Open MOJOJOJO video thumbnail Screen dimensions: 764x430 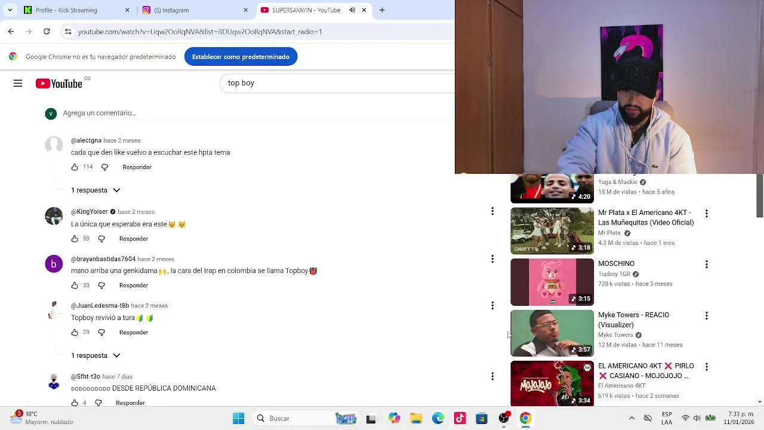[552, 384]
